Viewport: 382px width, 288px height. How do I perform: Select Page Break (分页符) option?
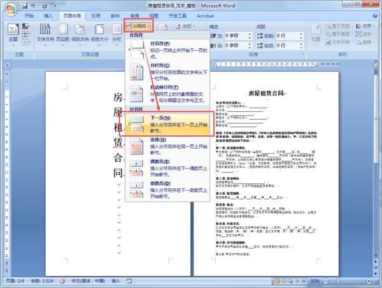pyautogui.click(x=167, y=50)
